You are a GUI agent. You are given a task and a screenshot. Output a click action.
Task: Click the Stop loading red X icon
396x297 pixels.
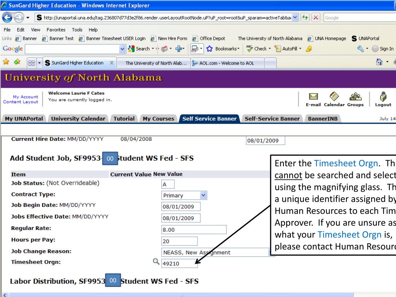pos(316,17)
